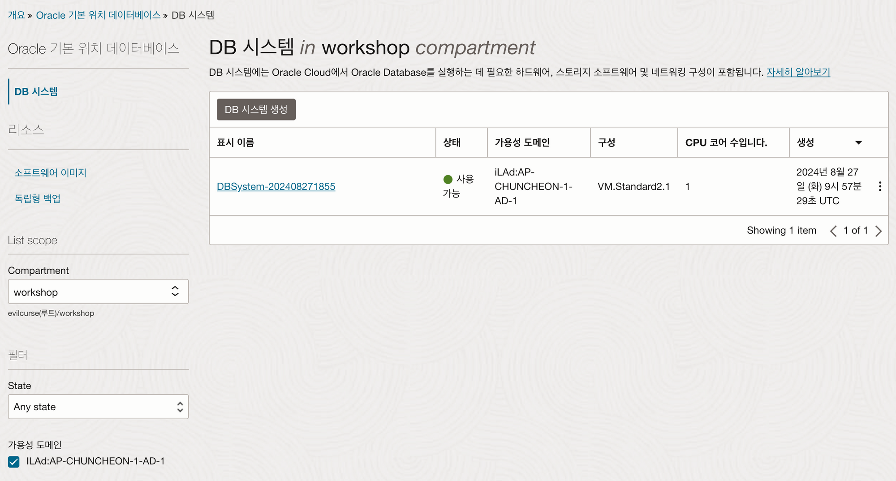Click the green 사용 가능 status indicator
896x481 pixels.
[x=448, y=180]
